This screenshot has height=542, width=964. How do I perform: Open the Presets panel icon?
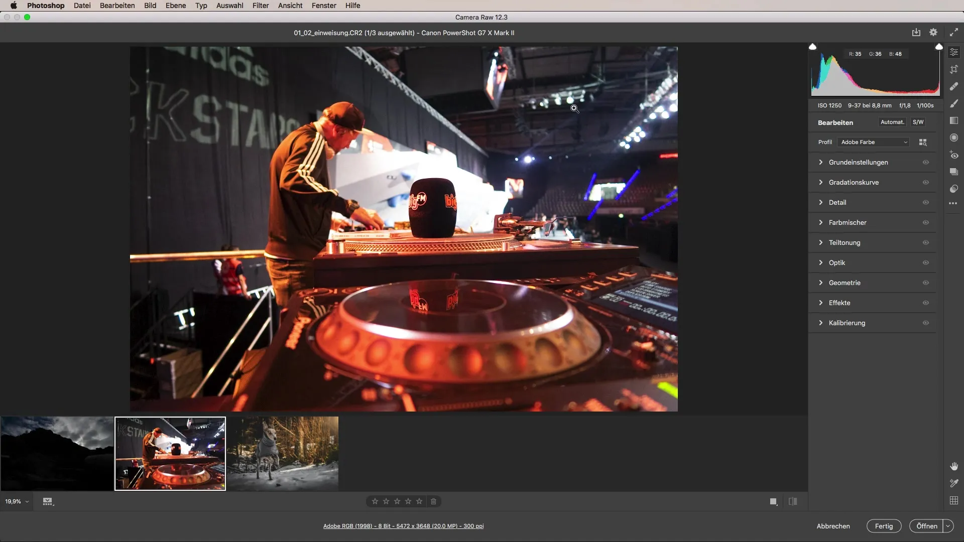(954, 189)
